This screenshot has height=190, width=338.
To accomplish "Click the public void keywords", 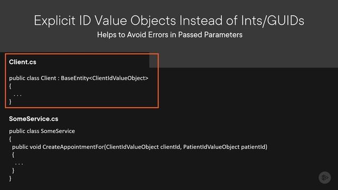I will click(x=26, y=147).
